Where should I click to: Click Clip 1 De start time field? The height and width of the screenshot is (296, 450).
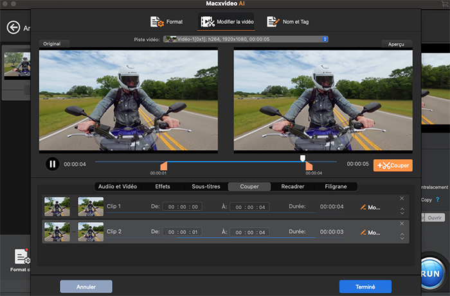click(x=183, y=207)
